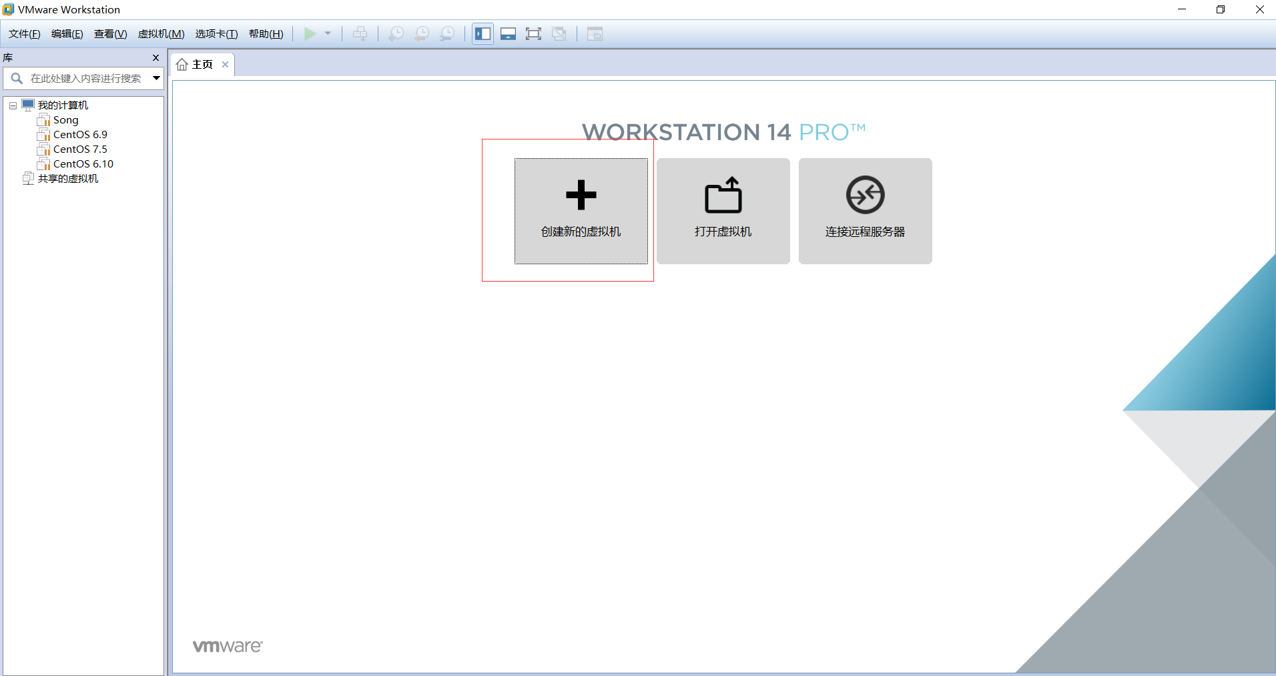
Task: Click the vmware logo at bottom
Action: click(228, 646)
